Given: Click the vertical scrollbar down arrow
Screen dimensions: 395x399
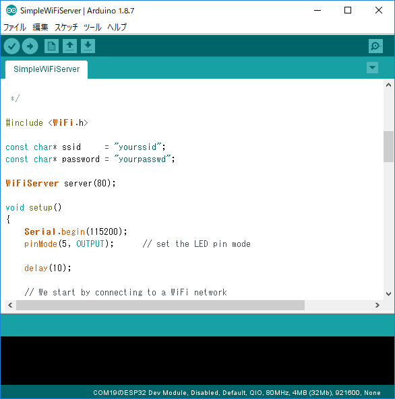Looking at the screenshot, I should pyautogui.click(x=389, y=294).
